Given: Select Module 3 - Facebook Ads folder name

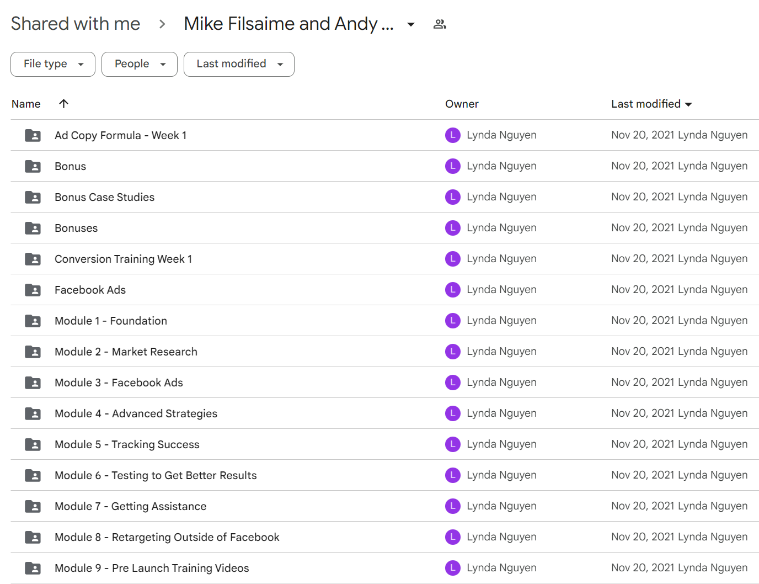Looking at the screenshot, I should click(x=119, y=383).
